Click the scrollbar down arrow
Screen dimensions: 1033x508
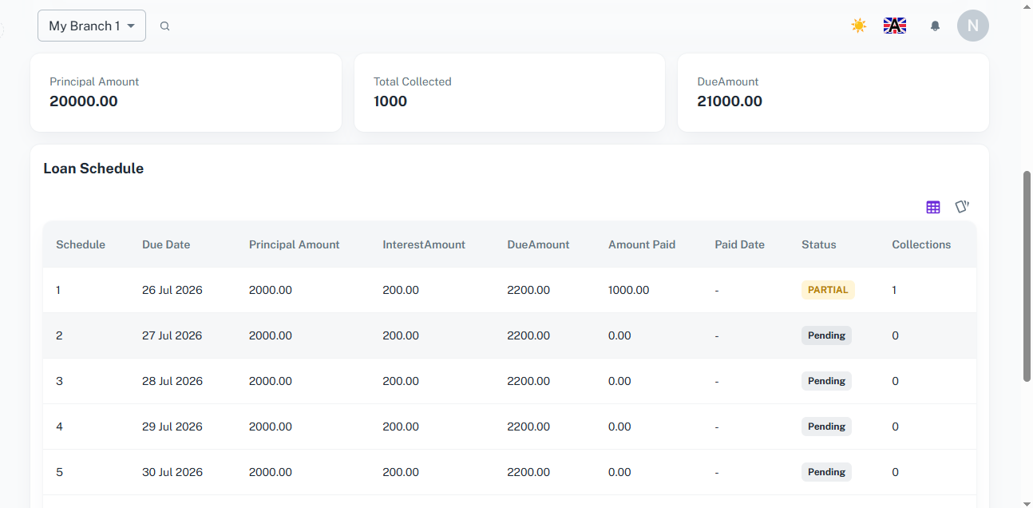click(1027, 502)
